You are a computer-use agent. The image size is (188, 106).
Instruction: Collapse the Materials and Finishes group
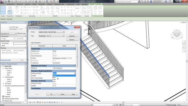pos(75,65)
